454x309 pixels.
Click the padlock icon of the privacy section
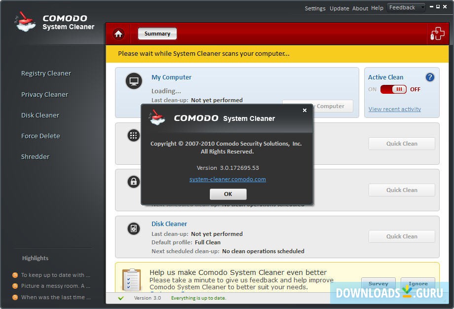133,182
